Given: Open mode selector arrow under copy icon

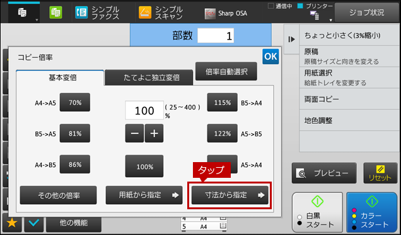Looking at the screenshot, I should [37, 20].
